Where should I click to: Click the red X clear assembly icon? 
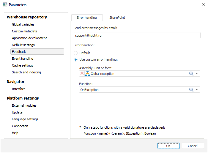[x=82, y=74]
